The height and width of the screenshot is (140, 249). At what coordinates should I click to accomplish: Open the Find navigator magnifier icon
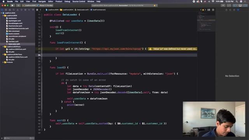pyautogui.click(x=14, y=10)
